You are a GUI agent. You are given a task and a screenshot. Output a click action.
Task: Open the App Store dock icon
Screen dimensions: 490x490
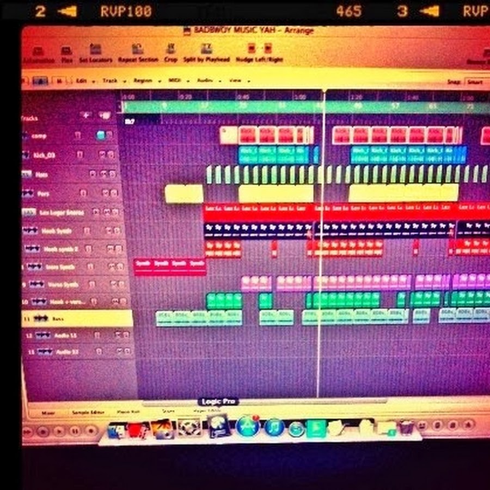pyautogui.click(x=248, y=426)
